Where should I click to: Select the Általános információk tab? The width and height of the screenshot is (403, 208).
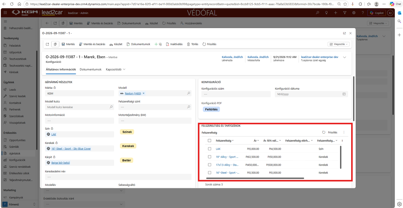[61, 69]
